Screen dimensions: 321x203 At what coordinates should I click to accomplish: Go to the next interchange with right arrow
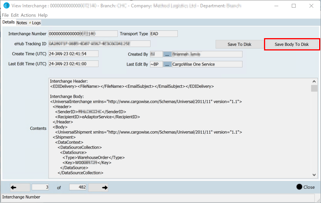click(103, 187)
